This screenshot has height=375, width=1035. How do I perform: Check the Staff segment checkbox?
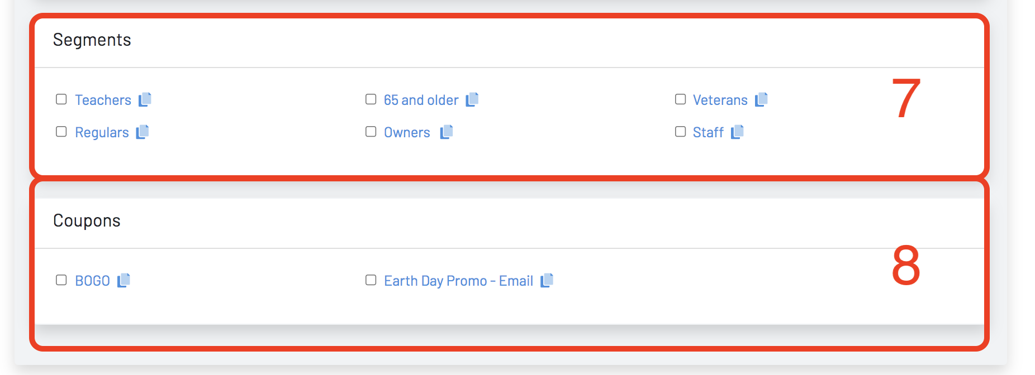click(x=680, y=132)
